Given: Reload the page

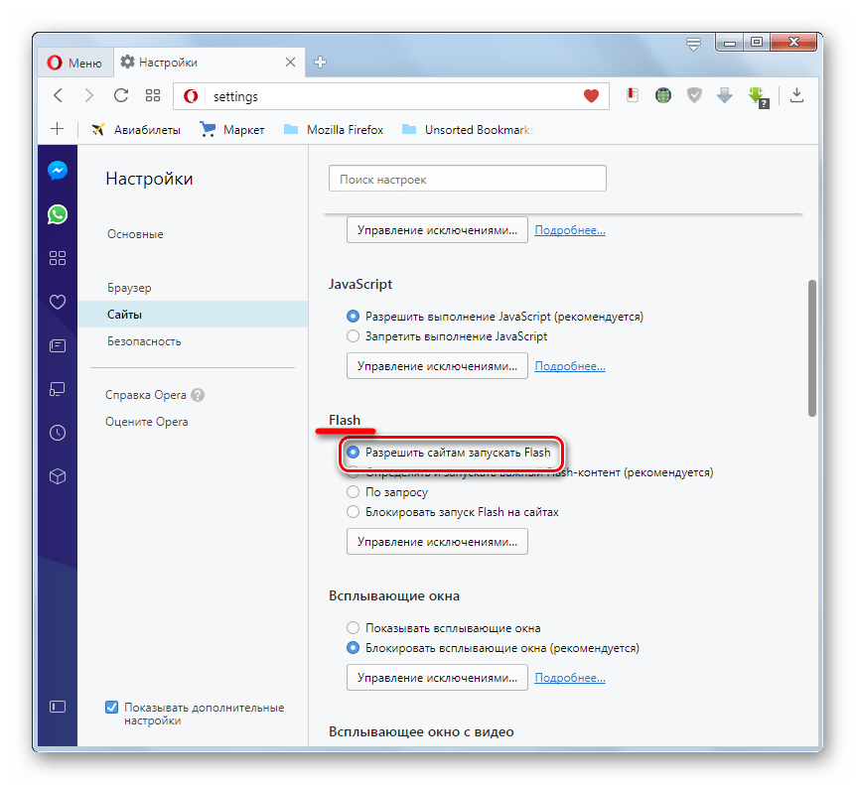Looking at the screenshot, I should point(120,95).
